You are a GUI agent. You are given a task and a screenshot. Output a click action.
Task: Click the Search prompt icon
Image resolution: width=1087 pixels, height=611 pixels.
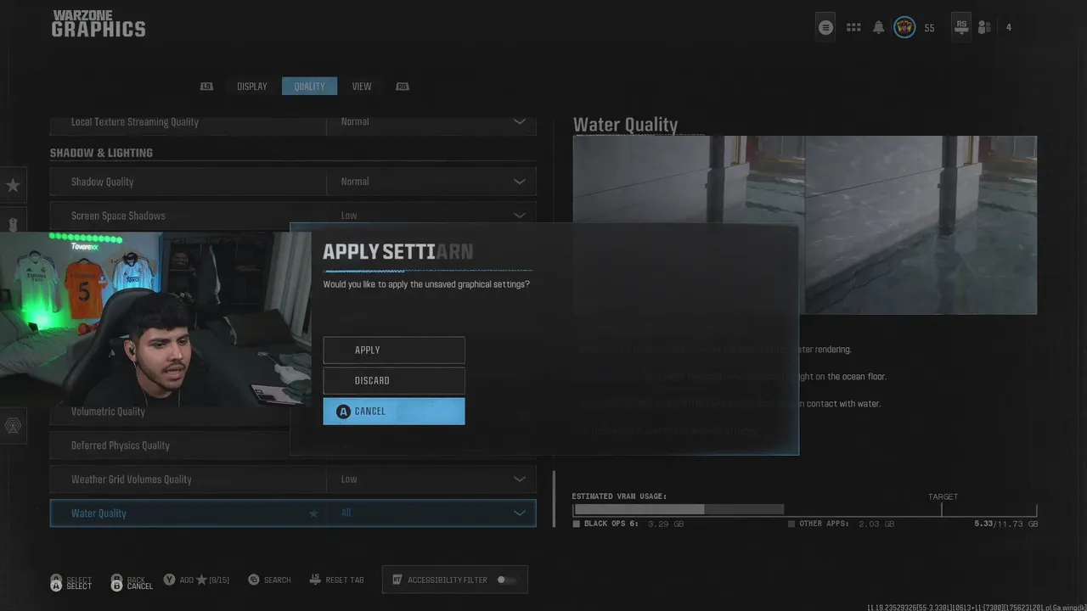253,580
